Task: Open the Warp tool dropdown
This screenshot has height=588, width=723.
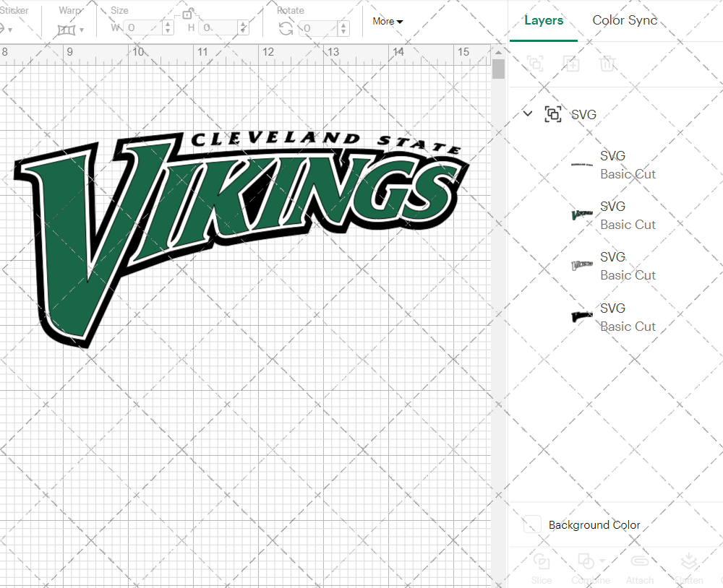Action: [82, 30]
